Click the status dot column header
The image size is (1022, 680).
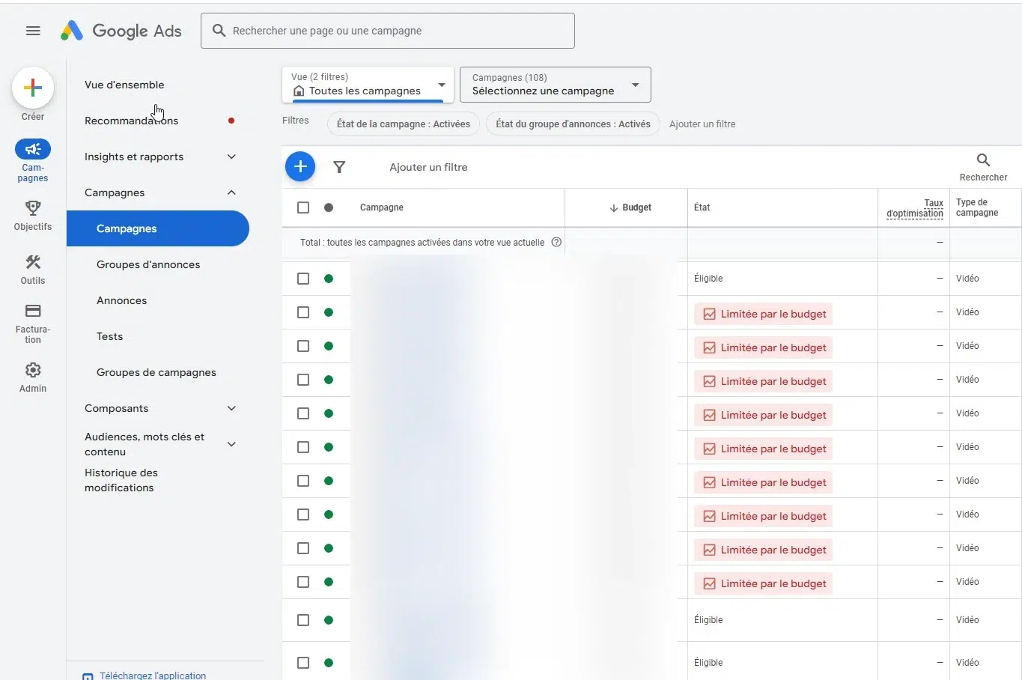[x=329, y=207]
